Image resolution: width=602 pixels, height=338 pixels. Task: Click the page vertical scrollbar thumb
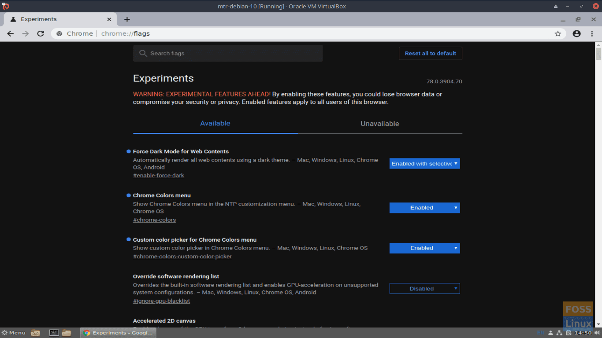click(598, 54)
